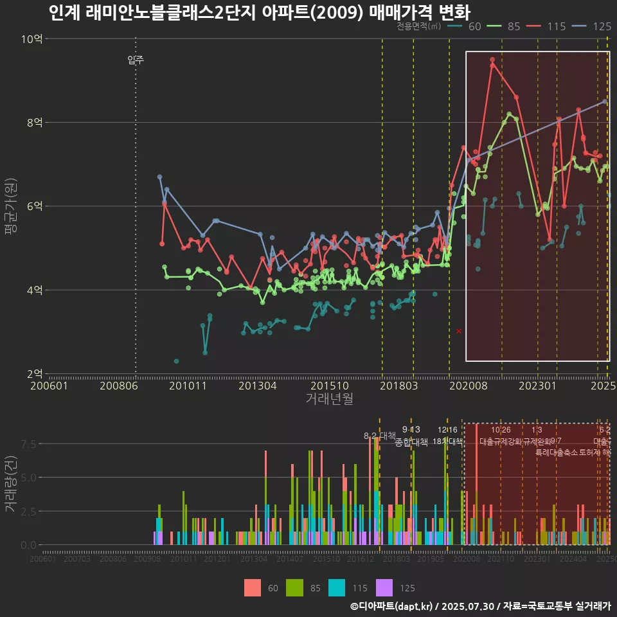
Task: Select the 7.5 volume axis label
Action: [x=29, y=444]
